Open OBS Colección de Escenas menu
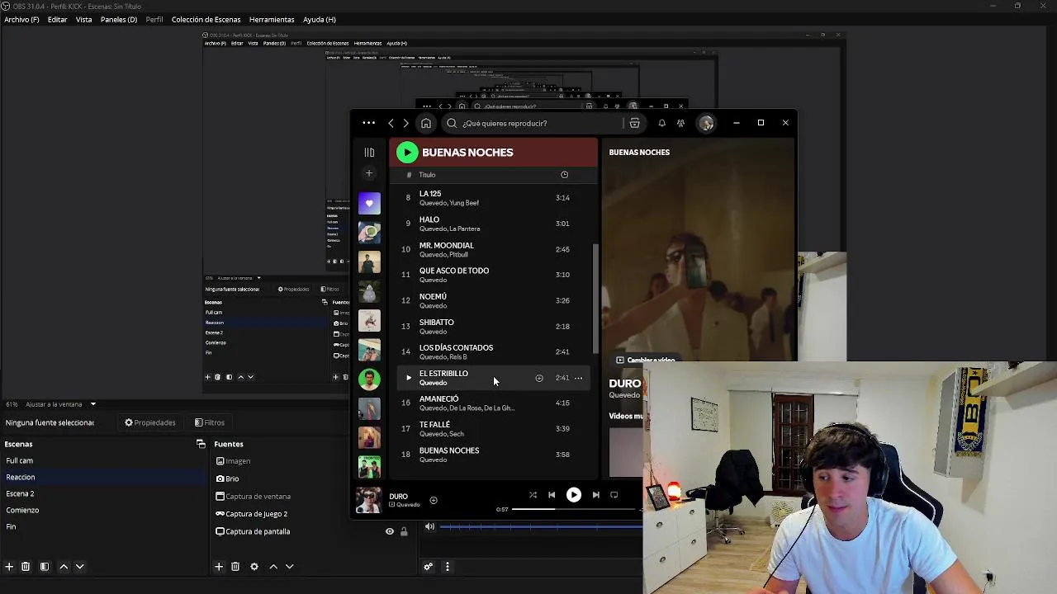The width and height of the screenshot is (1057, 594). (x=206, y=20)
